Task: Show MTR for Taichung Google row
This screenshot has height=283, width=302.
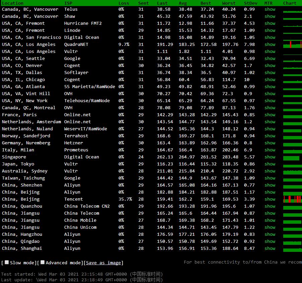Action: point(270,178)
